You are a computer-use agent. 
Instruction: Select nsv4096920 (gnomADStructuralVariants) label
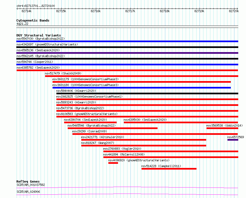[139, 160]
